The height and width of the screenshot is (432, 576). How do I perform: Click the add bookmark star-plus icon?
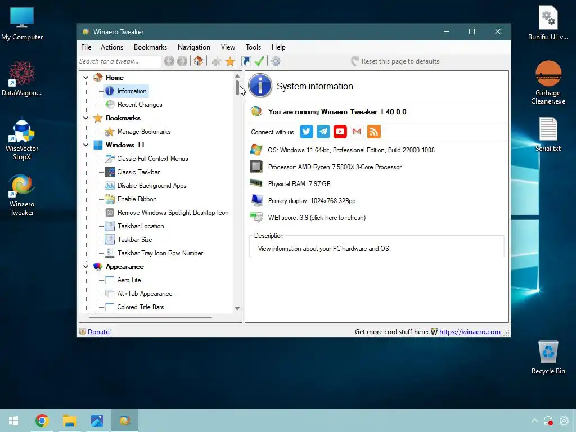pos(217,61)
